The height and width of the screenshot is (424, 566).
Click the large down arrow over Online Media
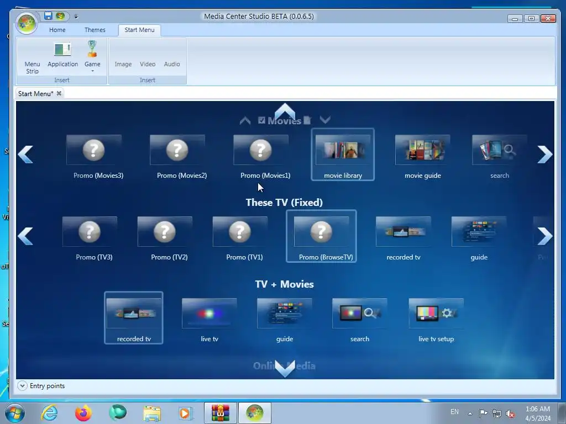285,368
